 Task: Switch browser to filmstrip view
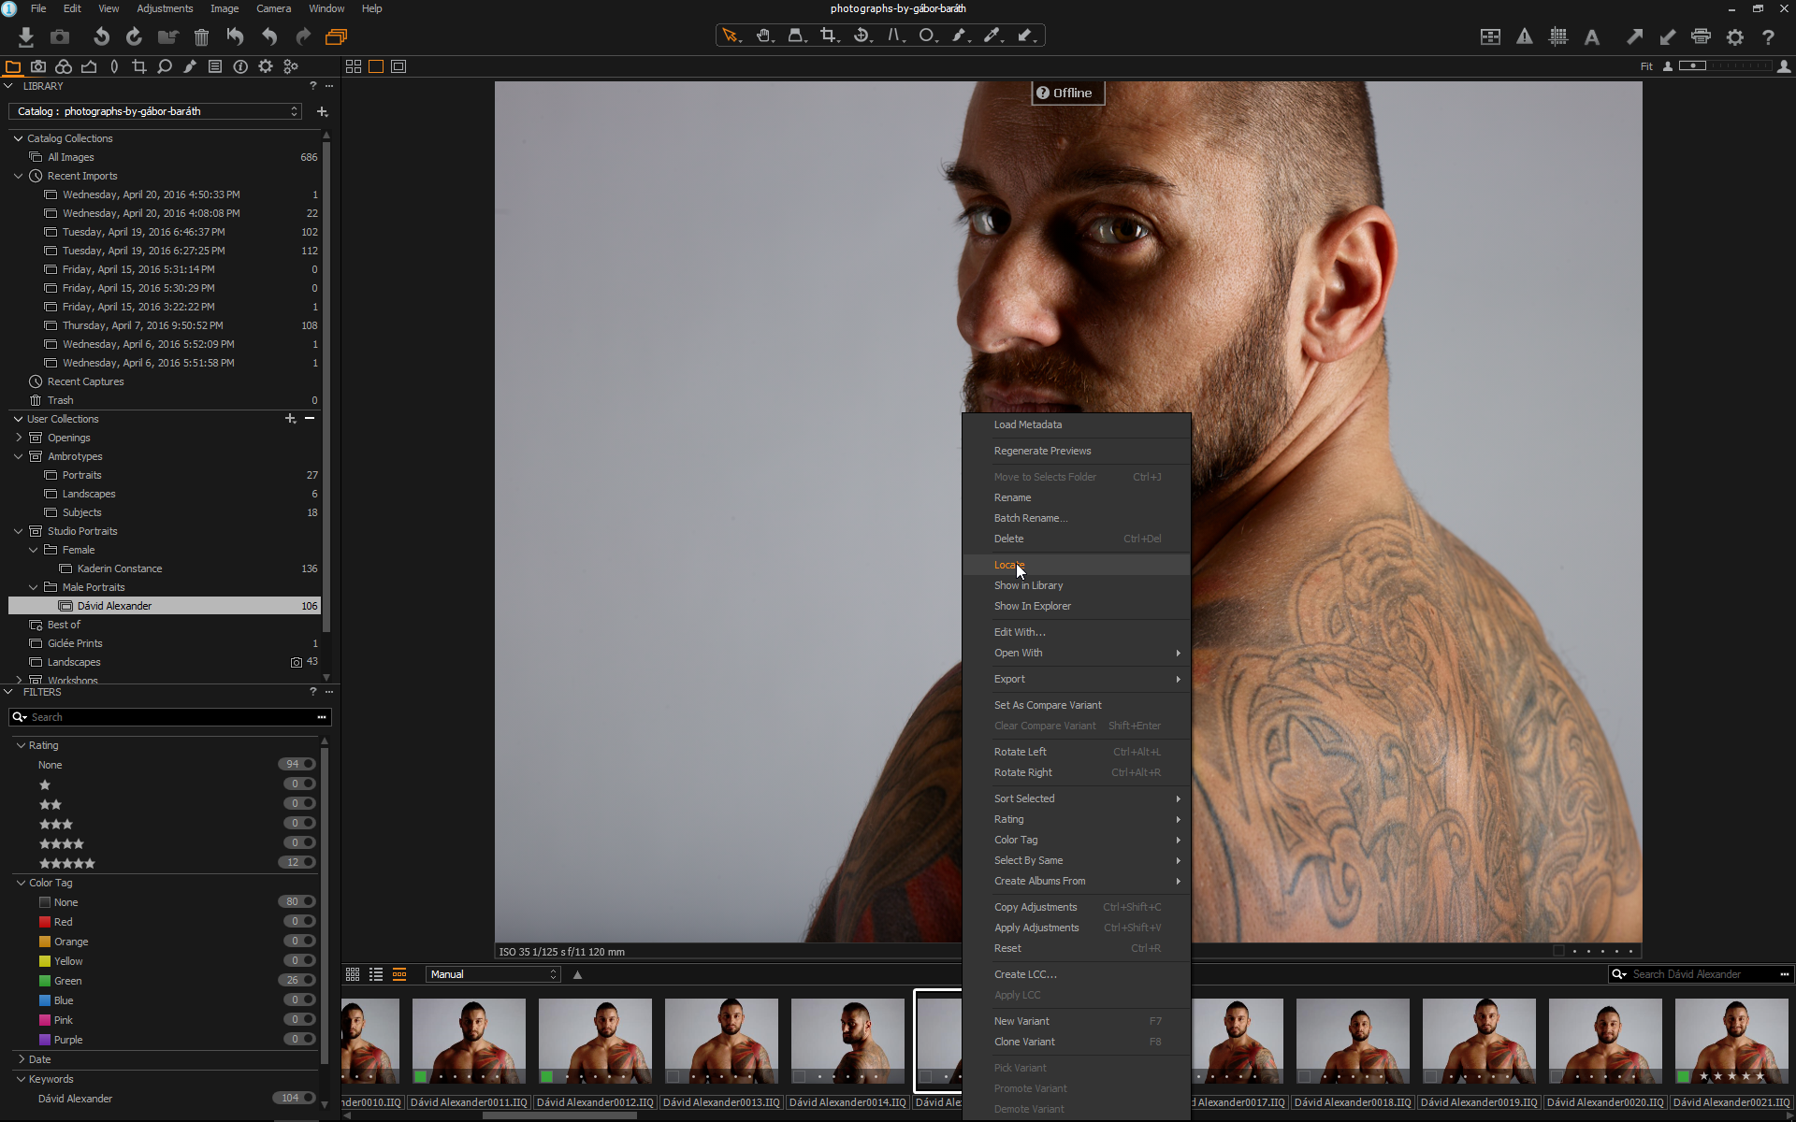(399, 974)
